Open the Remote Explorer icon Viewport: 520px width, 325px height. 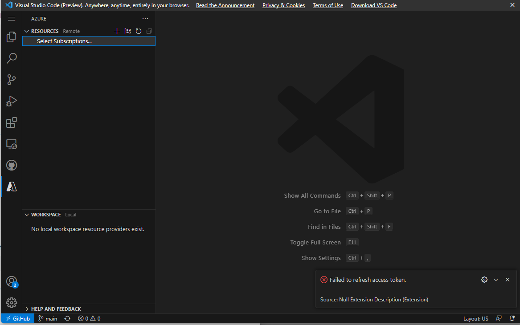12,144
